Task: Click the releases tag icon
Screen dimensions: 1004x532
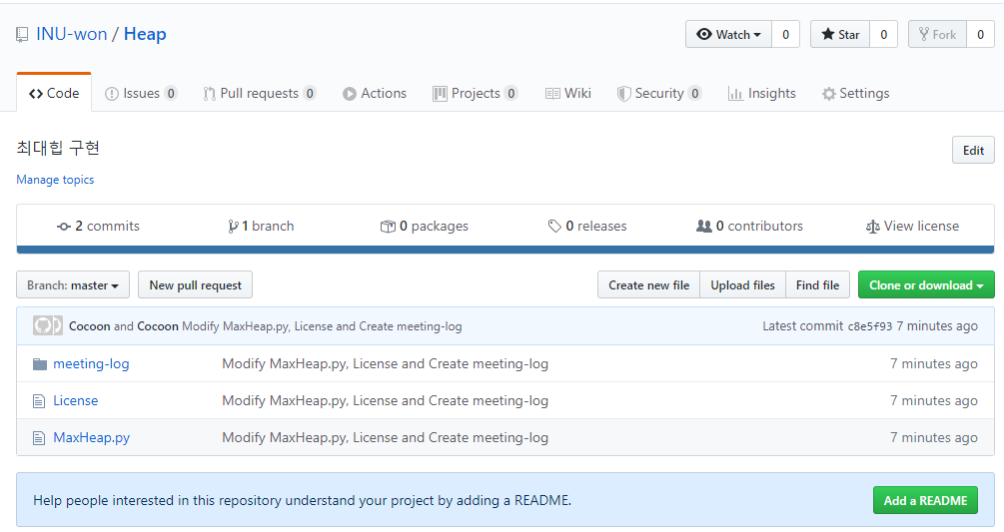Action: [x=554, y=227]
